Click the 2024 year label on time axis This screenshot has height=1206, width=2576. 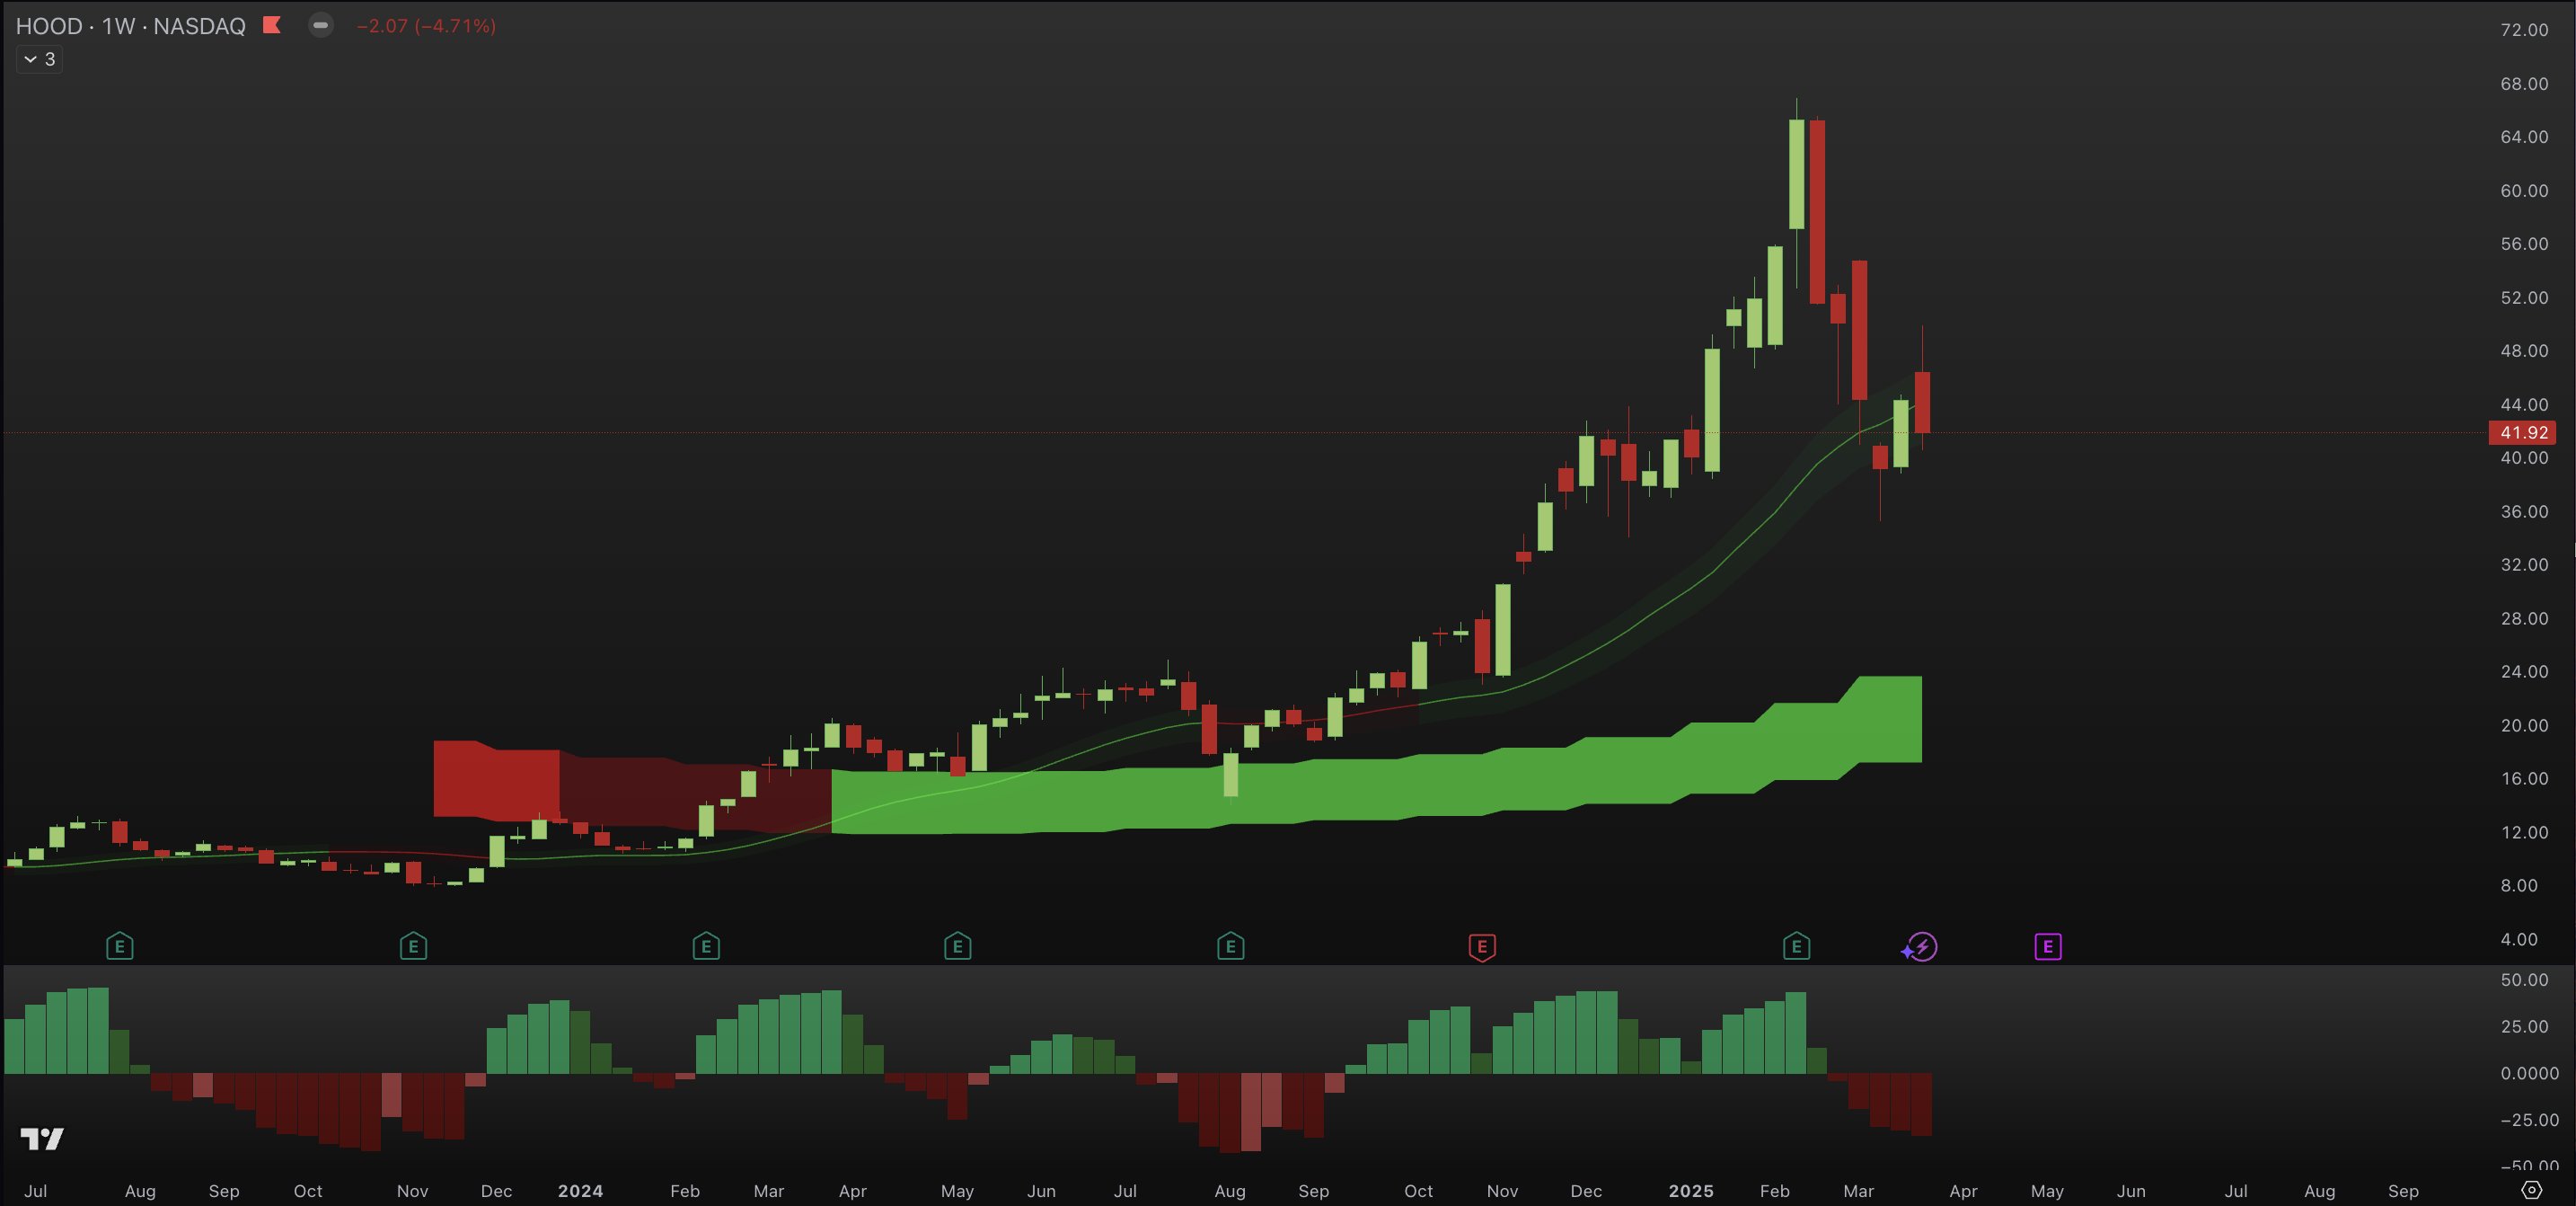point(580,1191)
